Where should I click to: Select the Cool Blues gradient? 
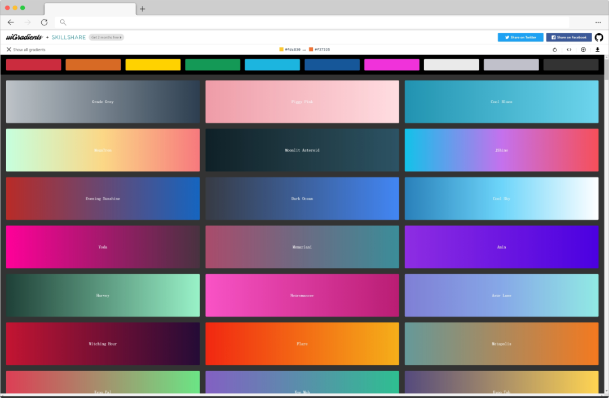[x=501, y=101]
